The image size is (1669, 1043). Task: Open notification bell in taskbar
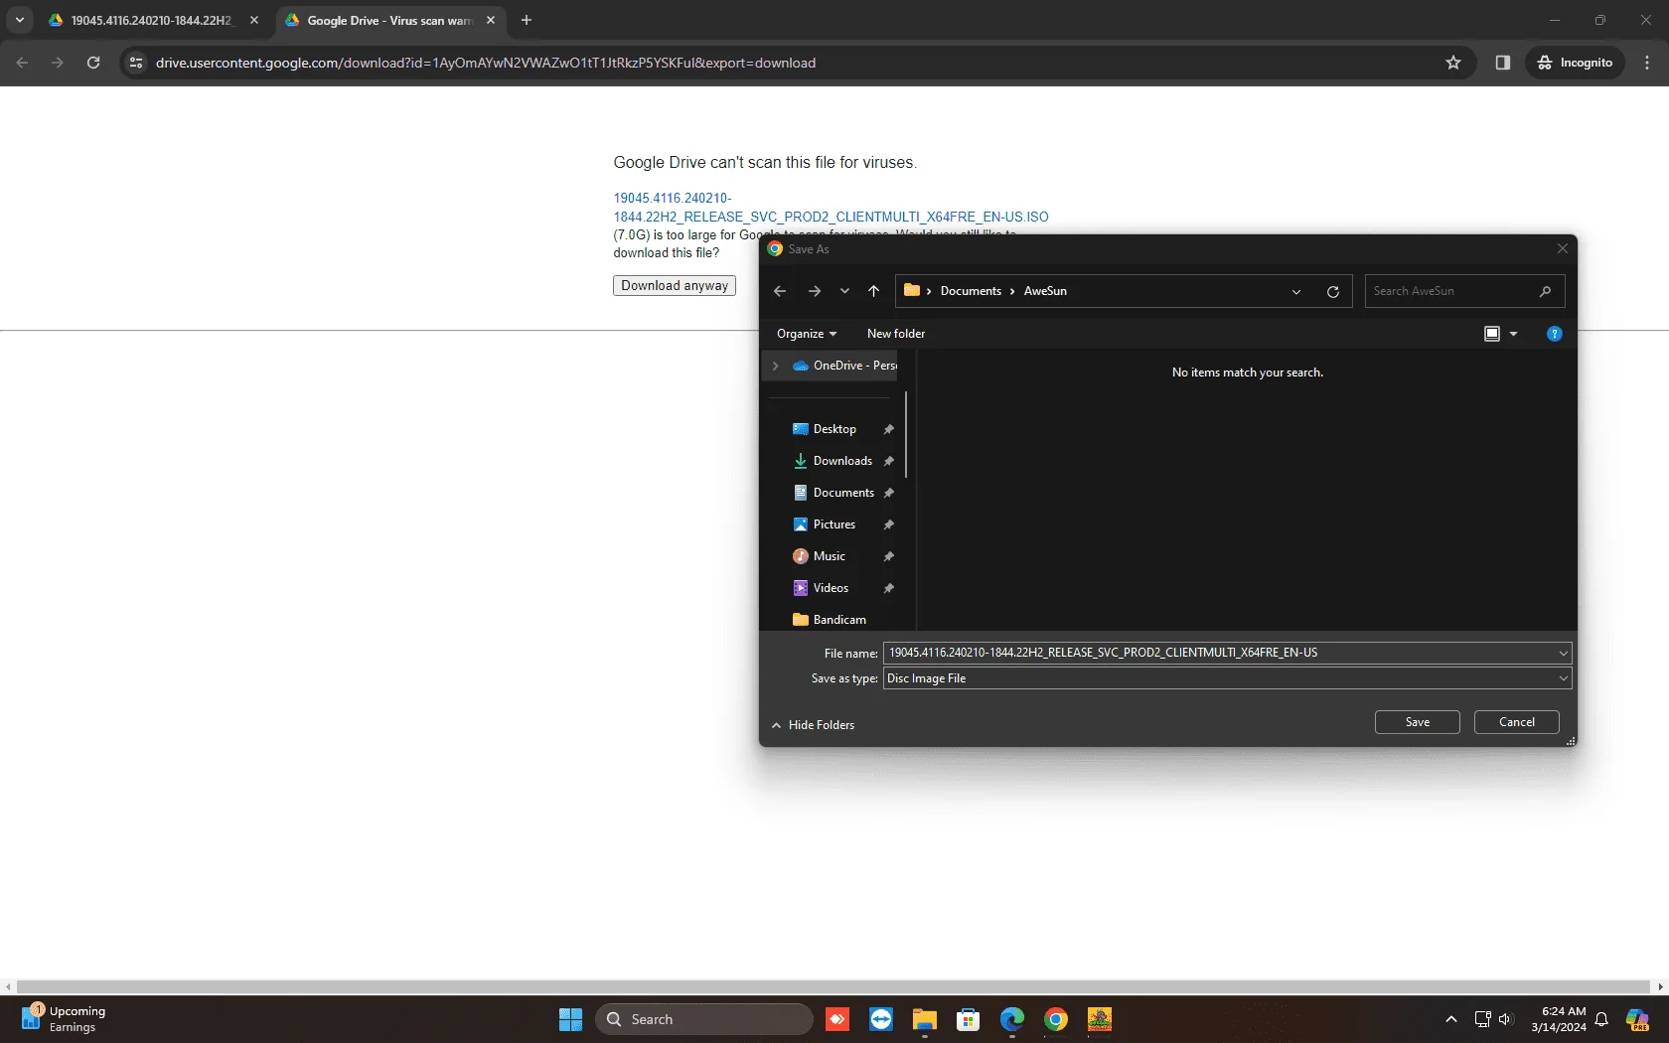click(x=1601, y=1019)
